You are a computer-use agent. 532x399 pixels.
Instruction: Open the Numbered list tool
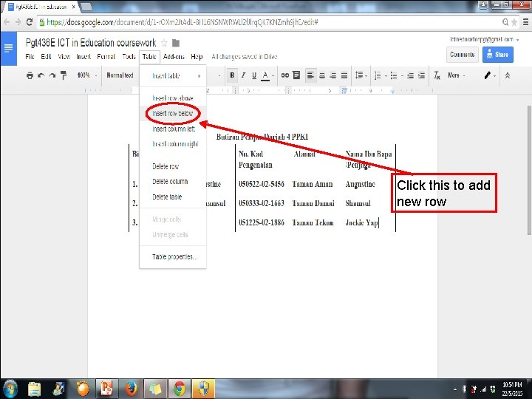click(x=378, y=75)
